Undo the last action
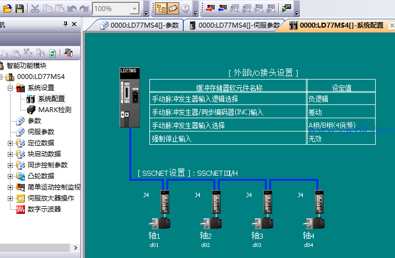Screen dimensions: 395x258 click(x=72, y=8)
